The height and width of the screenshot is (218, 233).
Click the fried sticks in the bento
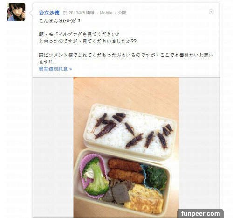coord(126,170)
